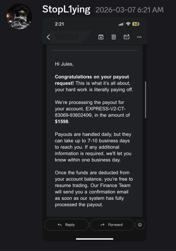Screen dimensions: 176x251
Task: Tap the cellular signal bars icon
Action: [121, 24]
